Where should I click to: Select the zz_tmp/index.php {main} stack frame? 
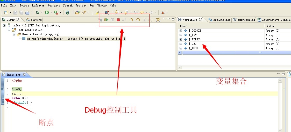click(x=76, y=39)
